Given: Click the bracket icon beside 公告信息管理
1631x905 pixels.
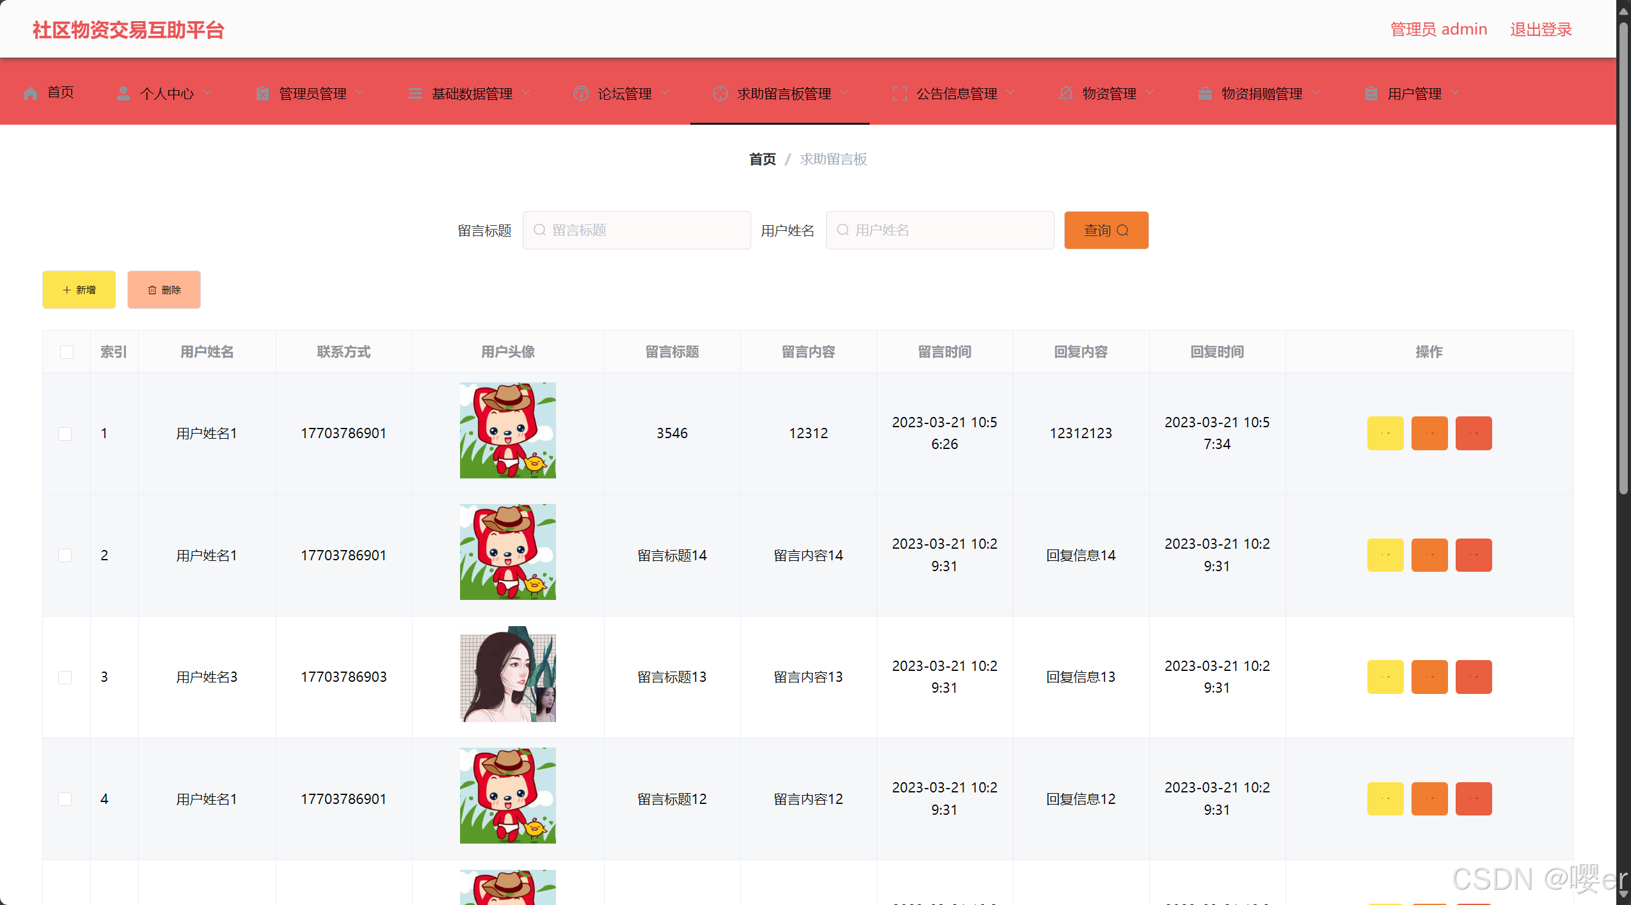Looking at the screenshot, I should [899, 93].
